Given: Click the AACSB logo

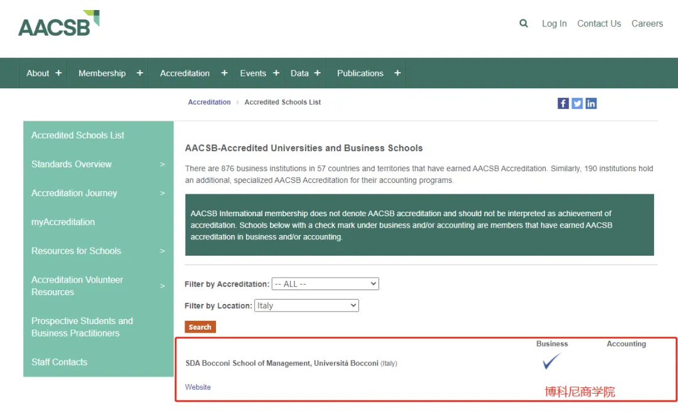Looking at the screenshot, I should tap(59, 23).
